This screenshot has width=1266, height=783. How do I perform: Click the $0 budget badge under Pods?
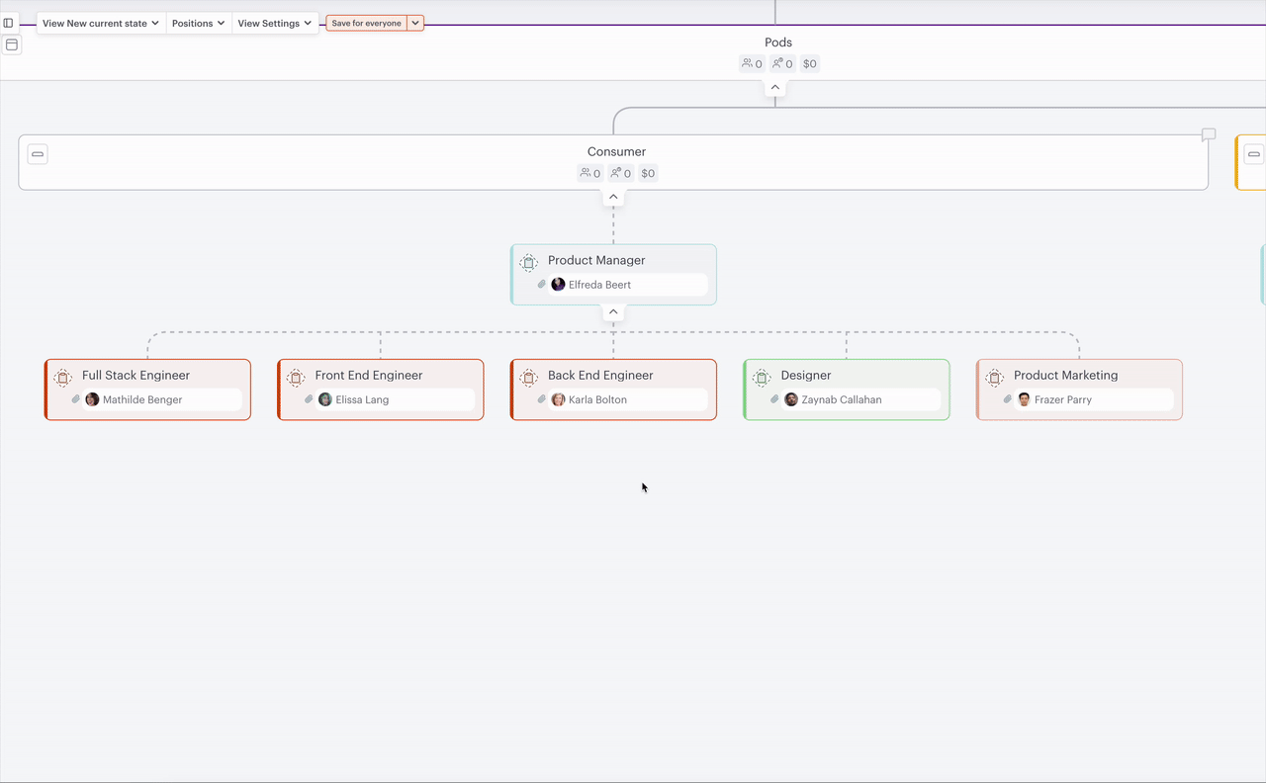(x=809, y=63)
